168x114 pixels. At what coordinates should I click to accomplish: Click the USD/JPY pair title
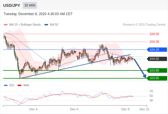coord(12,5)
